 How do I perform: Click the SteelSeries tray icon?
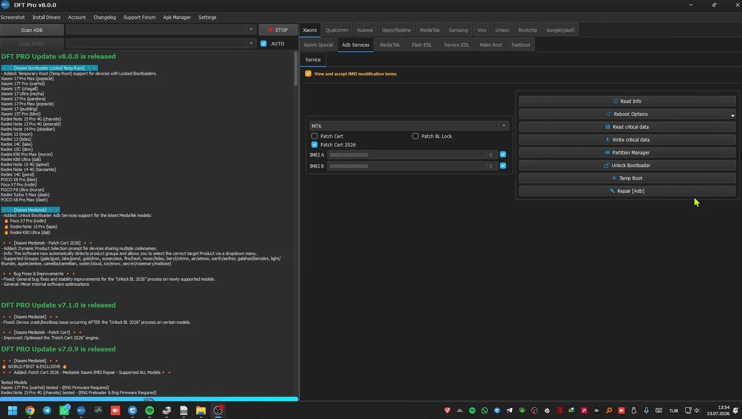pyautogui.click(x=547, y=410)
